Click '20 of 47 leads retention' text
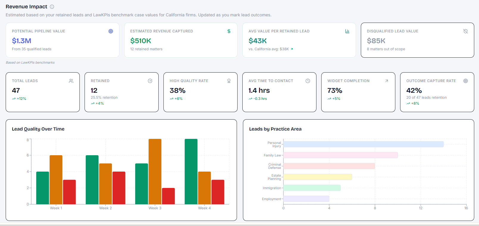Viewport: 479px width, 226px height. [x=426, y=98]
